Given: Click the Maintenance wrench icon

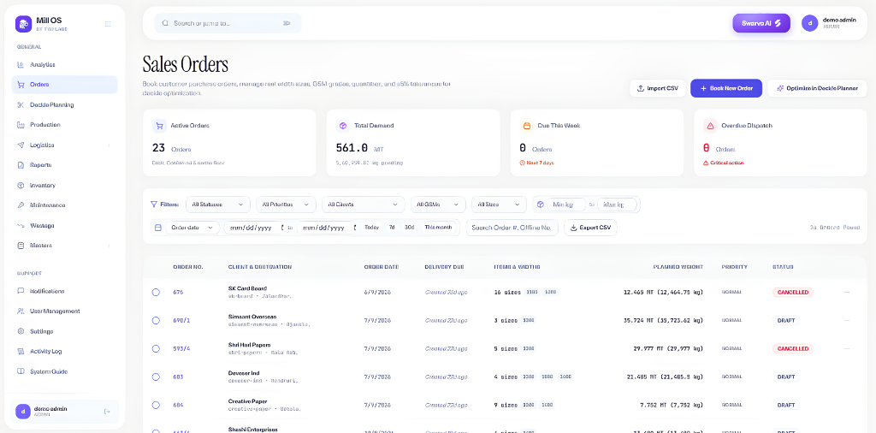Looking at the screenshot, I should 21,205.
